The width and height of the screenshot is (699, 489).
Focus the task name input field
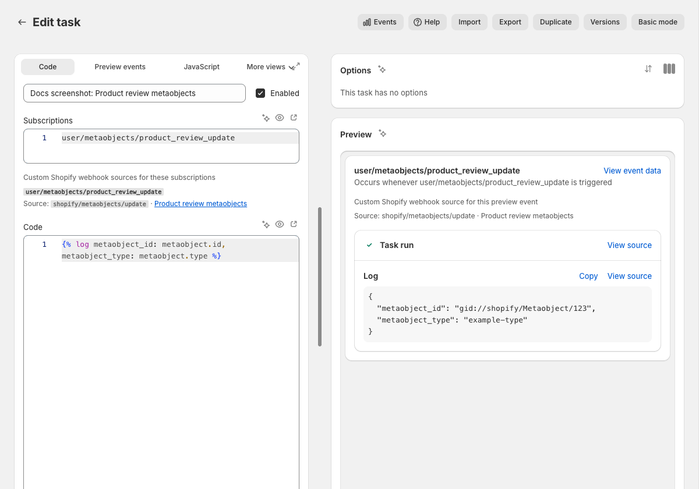[x=135, y=93]
